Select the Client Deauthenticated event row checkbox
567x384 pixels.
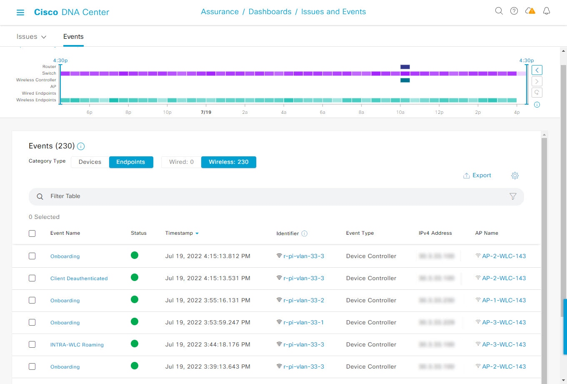coord(32,278)
